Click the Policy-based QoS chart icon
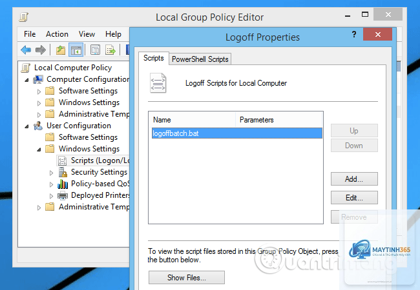Image resolution: width=420 pixels, height=290 pixels. 63,184
